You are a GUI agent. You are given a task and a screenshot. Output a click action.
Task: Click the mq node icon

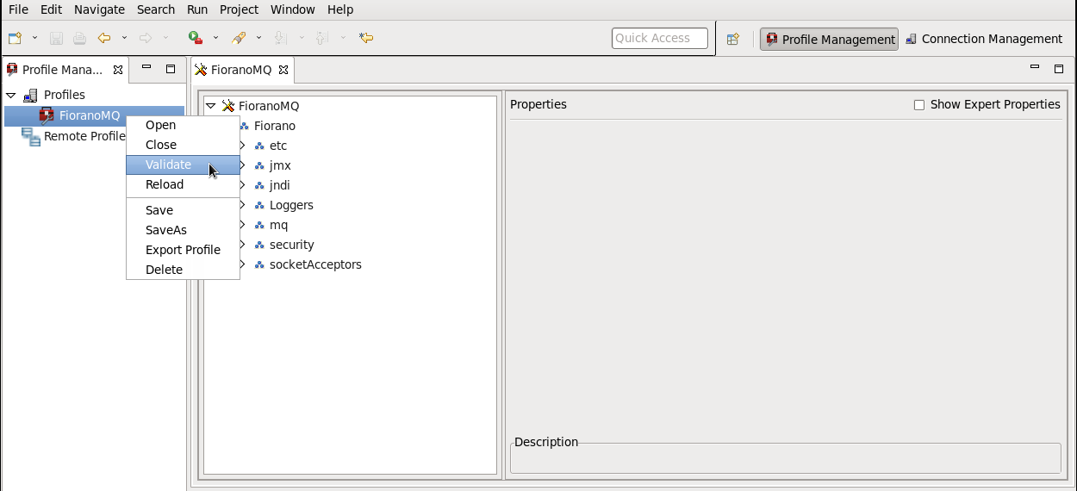[259, 225]
